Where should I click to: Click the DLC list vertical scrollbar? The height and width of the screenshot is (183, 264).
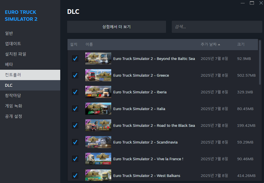click(x=260, y=62)
